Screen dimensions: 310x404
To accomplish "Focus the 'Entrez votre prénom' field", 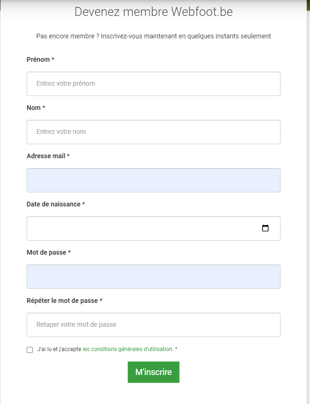I will pyautogui.click(x=153, y=84).
